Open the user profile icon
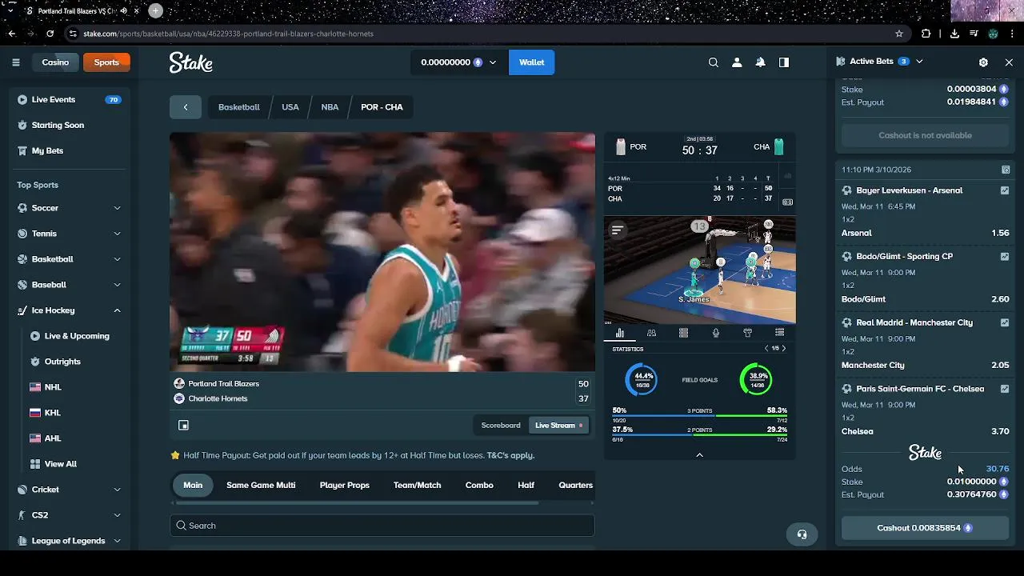Viewport: 1024px width, 576px height. [737, 62]
